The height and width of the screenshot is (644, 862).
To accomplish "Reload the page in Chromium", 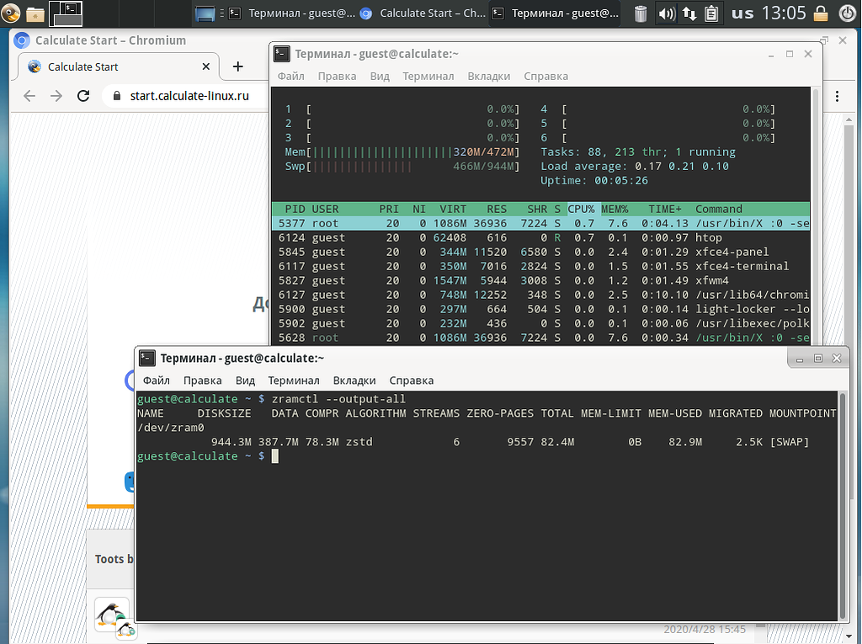I will pos(83,96).
